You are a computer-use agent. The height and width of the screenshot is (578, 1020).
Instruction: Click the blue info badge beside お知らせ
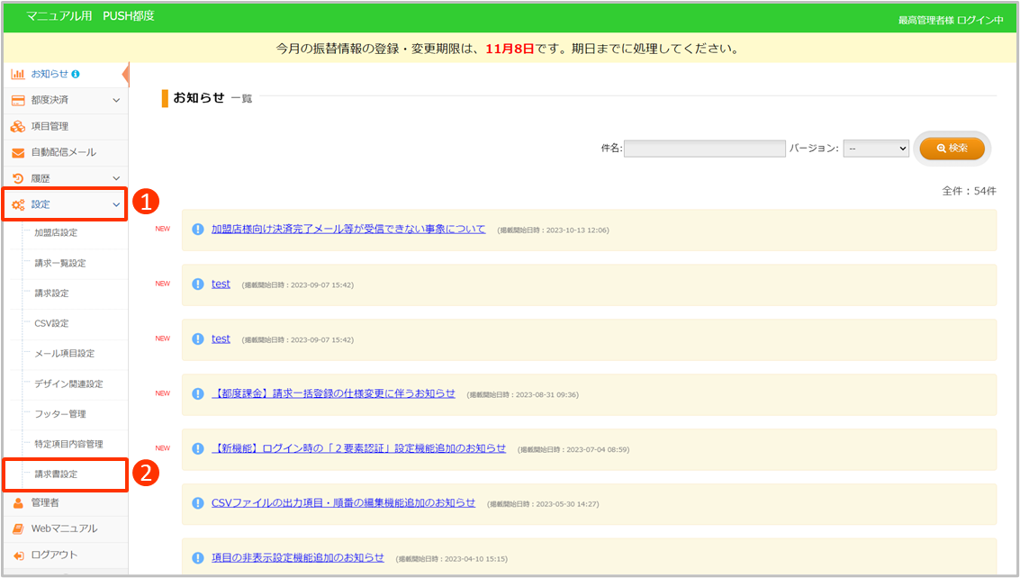[76, 74]
